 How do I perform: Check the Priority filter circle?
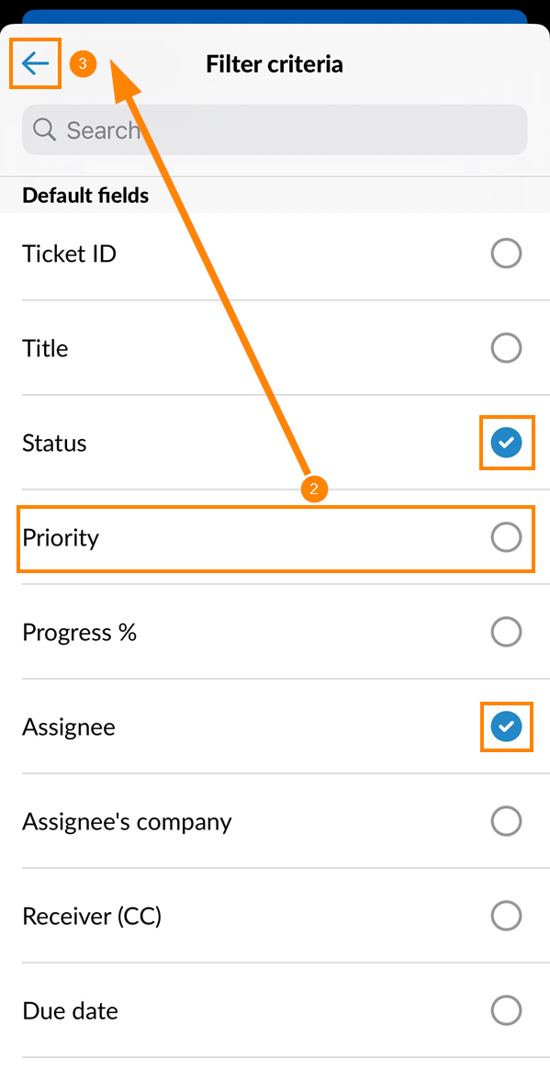click(506, 537)
